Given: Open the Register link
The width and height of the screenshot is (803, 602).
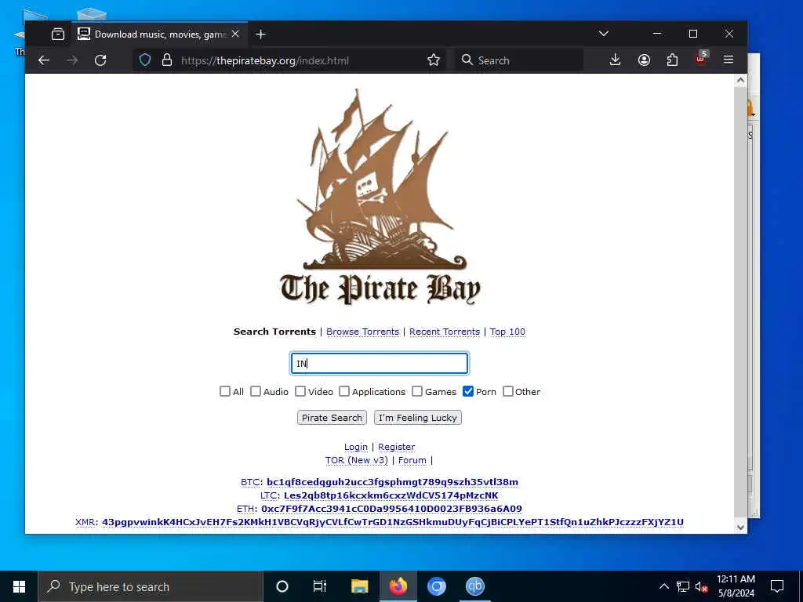Looking at the screenshot, I should coord(396,447).
